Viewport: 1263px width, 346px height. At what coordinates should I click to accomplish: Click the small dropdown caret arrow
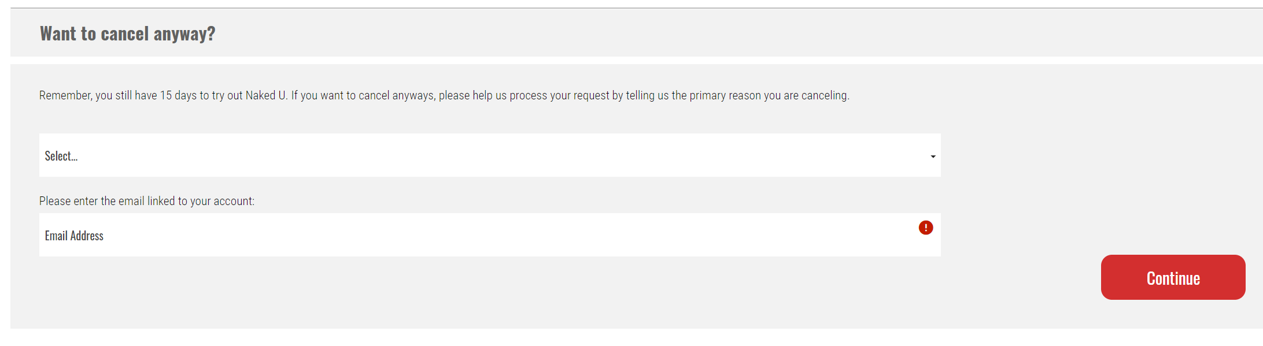[x=933, y=157]
